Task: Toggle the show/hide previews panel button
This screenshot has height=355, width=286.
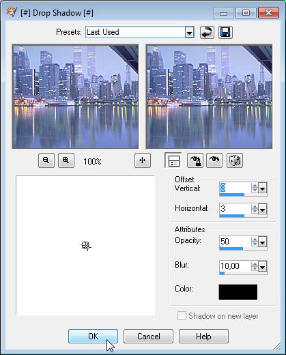Action: tap(173, 160)
